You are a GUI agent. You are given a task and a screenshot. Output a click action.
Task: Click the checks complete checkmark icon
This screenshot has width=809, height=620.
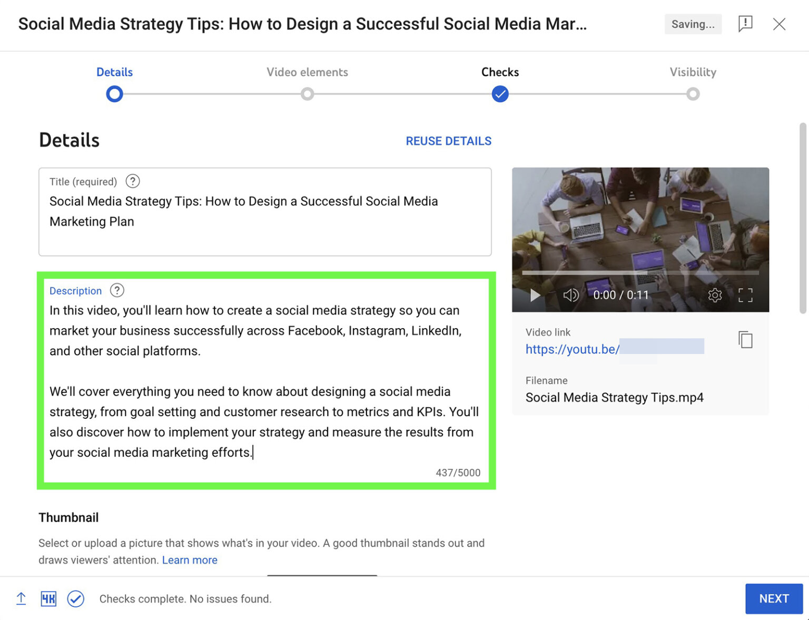click(x=75, y=599)
